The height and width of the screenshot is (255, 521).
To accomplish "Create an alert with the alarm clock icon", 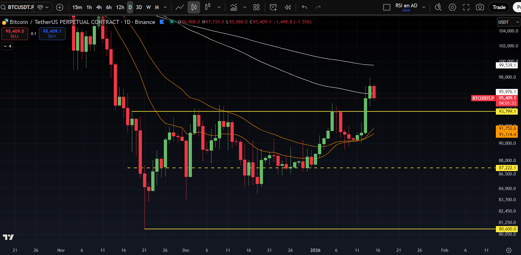I will tap(273, 7).
